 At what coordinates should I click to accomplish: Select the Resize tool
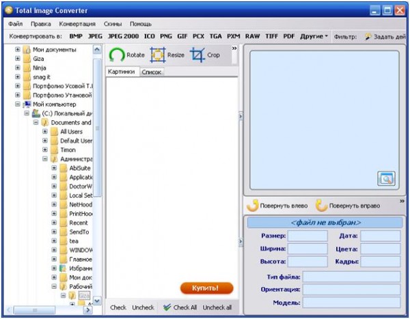point(167,55)
